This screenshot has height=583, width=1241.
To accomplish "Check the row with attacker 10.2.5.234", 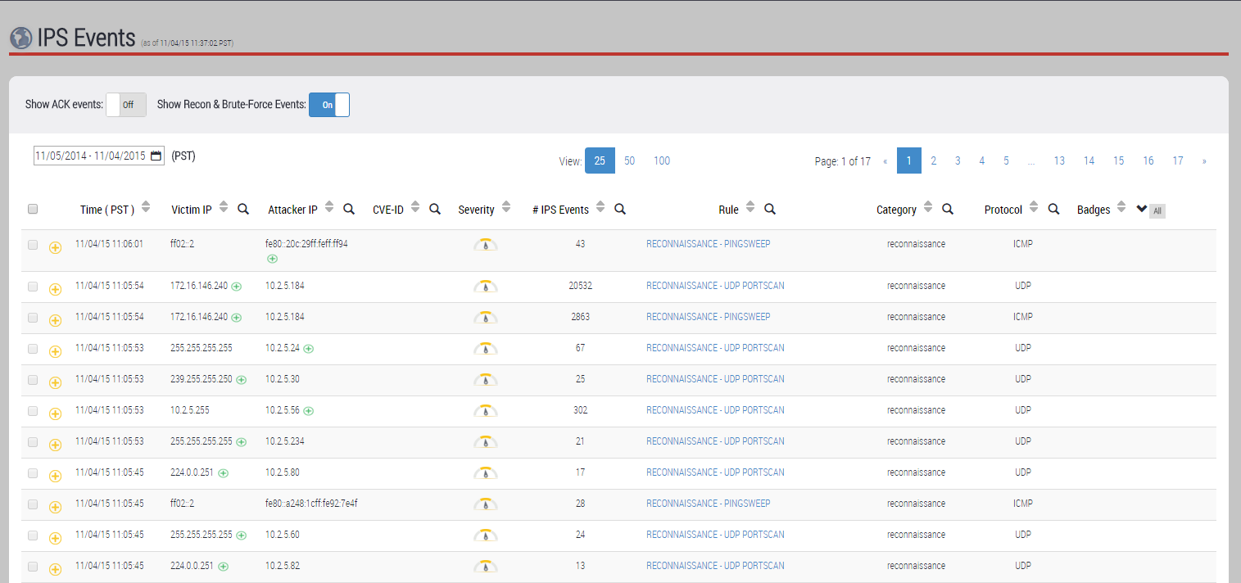I will pyautogui.click(x=33, y=442).
